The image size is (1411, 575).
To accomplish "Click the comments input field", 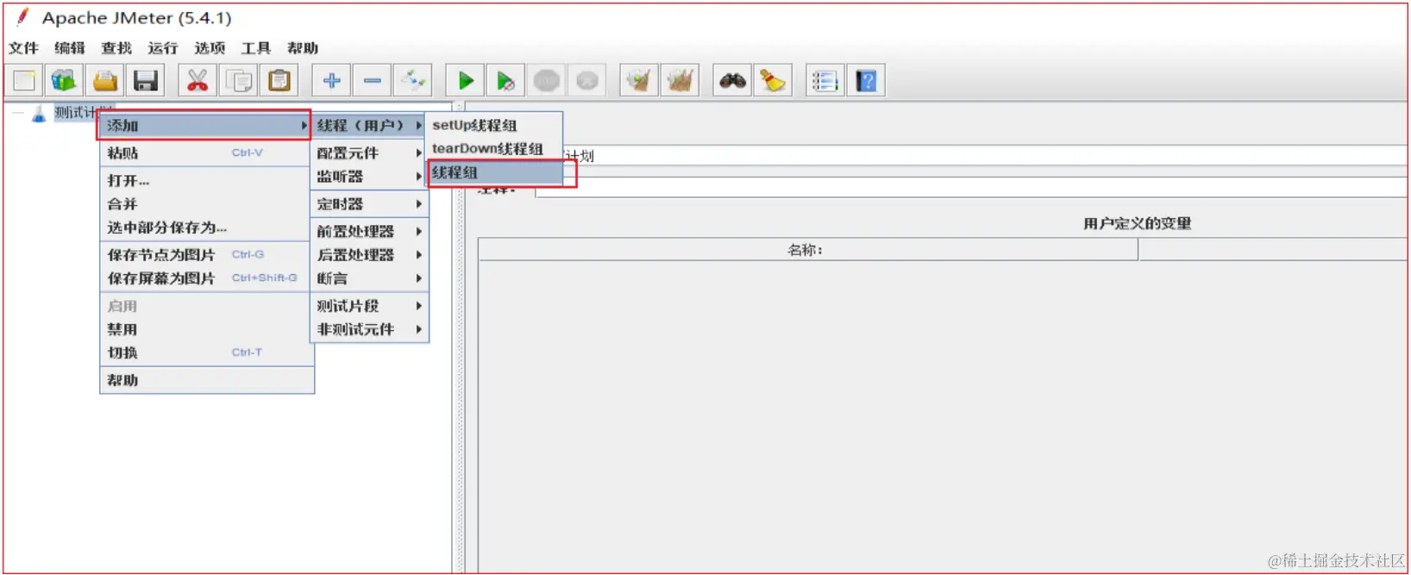I will pyautogui.click(x=971, y=188).
